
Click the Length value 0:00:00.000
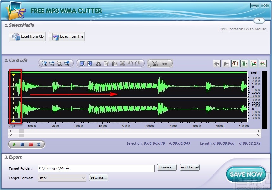click(x=224, y=143)
